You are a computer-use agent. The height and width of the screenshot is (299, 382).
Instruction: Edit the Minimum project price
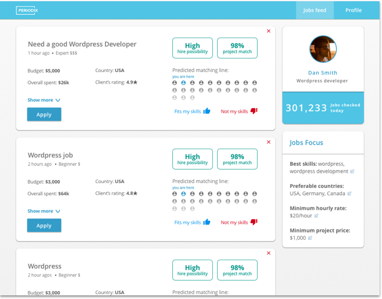tap(310, 237)
